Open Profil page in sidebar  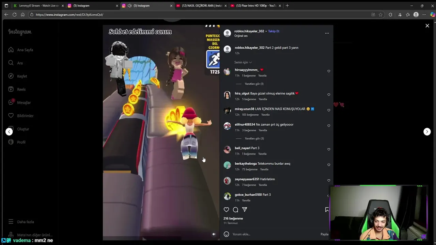[17, 142]
